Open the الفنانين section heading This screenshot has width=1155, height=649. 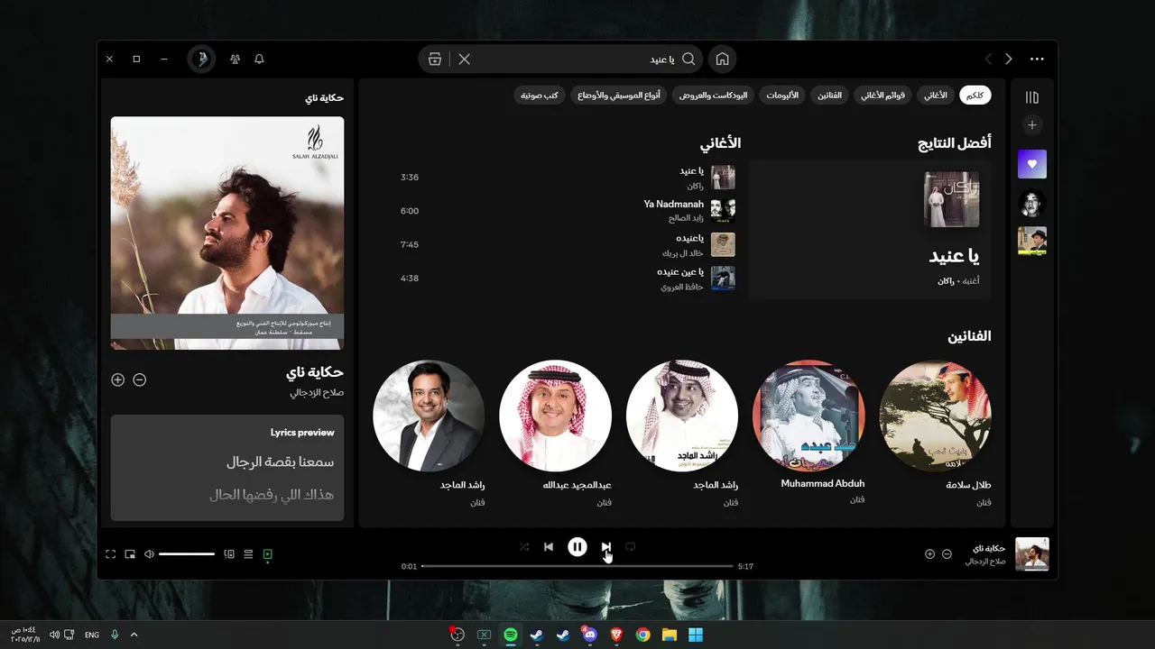click(x=969, y=336)
